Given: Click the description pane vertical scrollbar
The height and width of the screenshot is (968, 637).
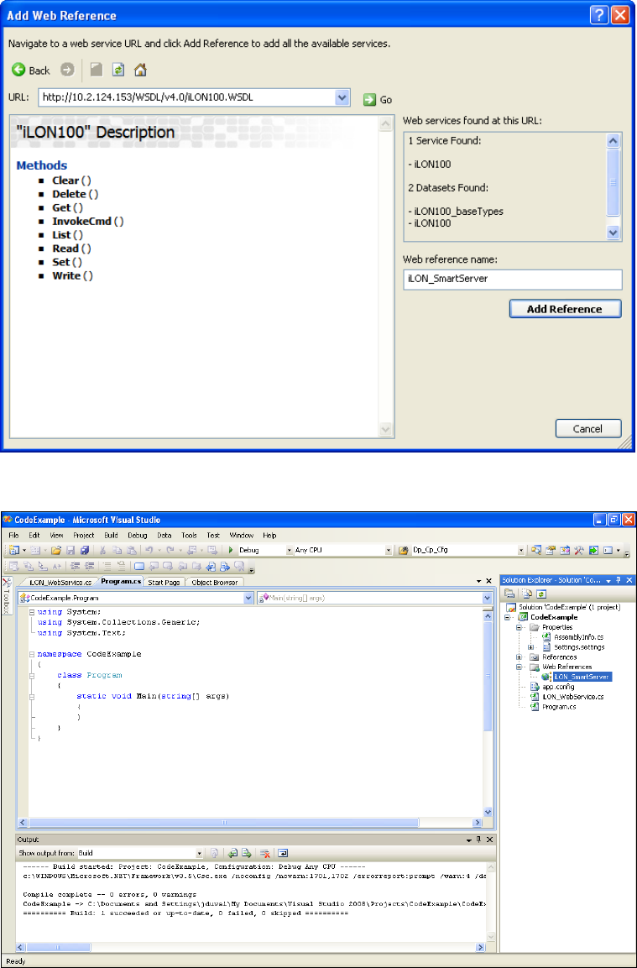Looking at the screenshot, I should (385, 276).
